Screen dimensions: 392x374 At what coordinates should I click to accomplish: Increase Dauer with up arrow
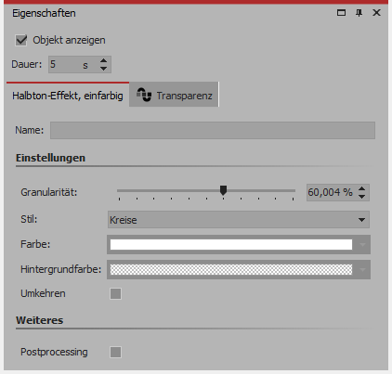click(103, 60)
